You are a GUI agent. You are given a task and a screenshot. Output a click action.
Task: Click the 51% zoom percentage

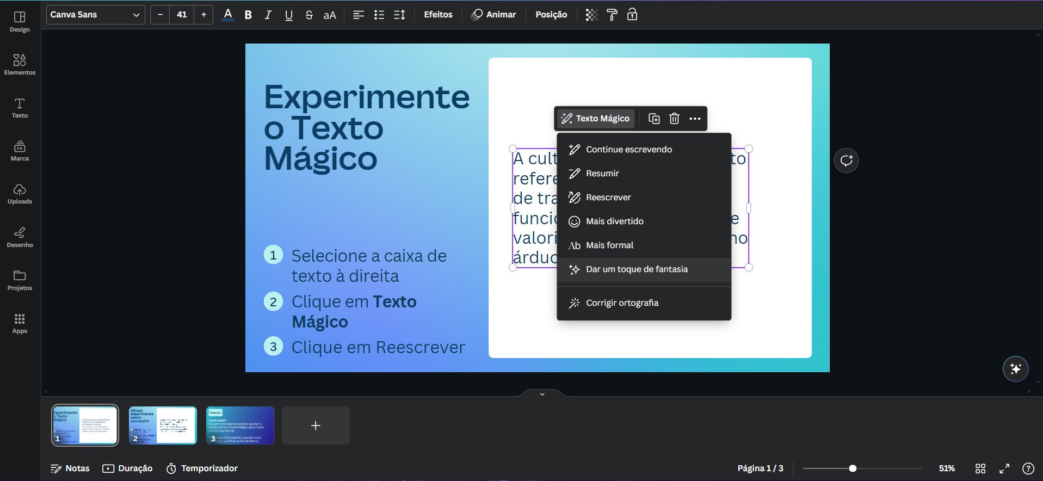click(947, 468)
